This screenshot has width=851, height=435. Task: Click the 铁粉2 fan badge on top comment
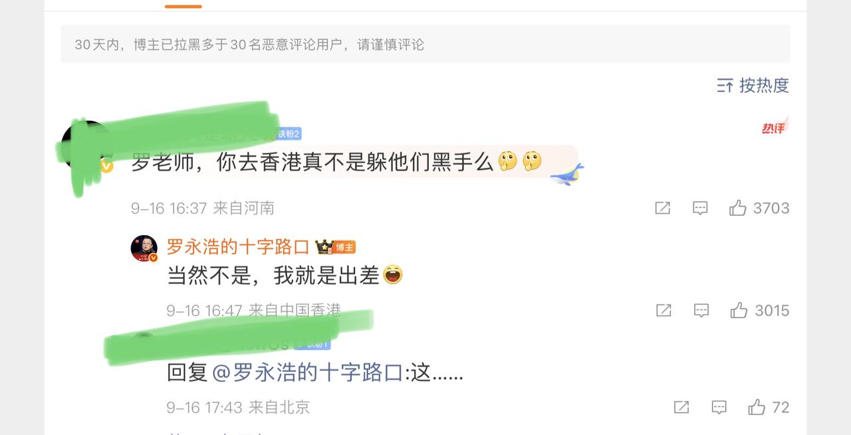click(x=289, y=133)
